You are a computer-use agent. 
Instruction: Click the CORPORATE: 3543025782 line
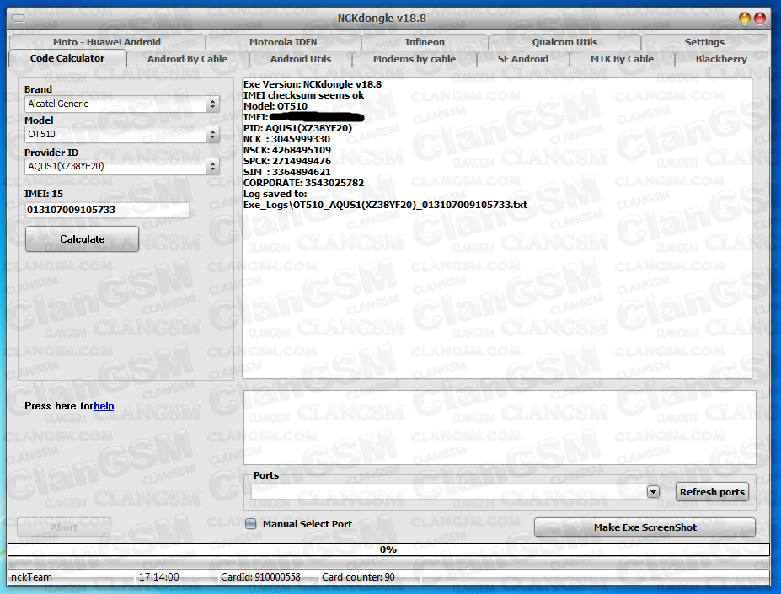click(x=303, y=183)
